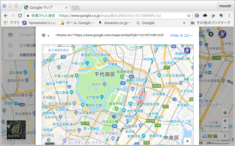The height and width of the screenshot is (146, 235).
Task: Copy the embed code with HTML をコピー
Action: 181,35
